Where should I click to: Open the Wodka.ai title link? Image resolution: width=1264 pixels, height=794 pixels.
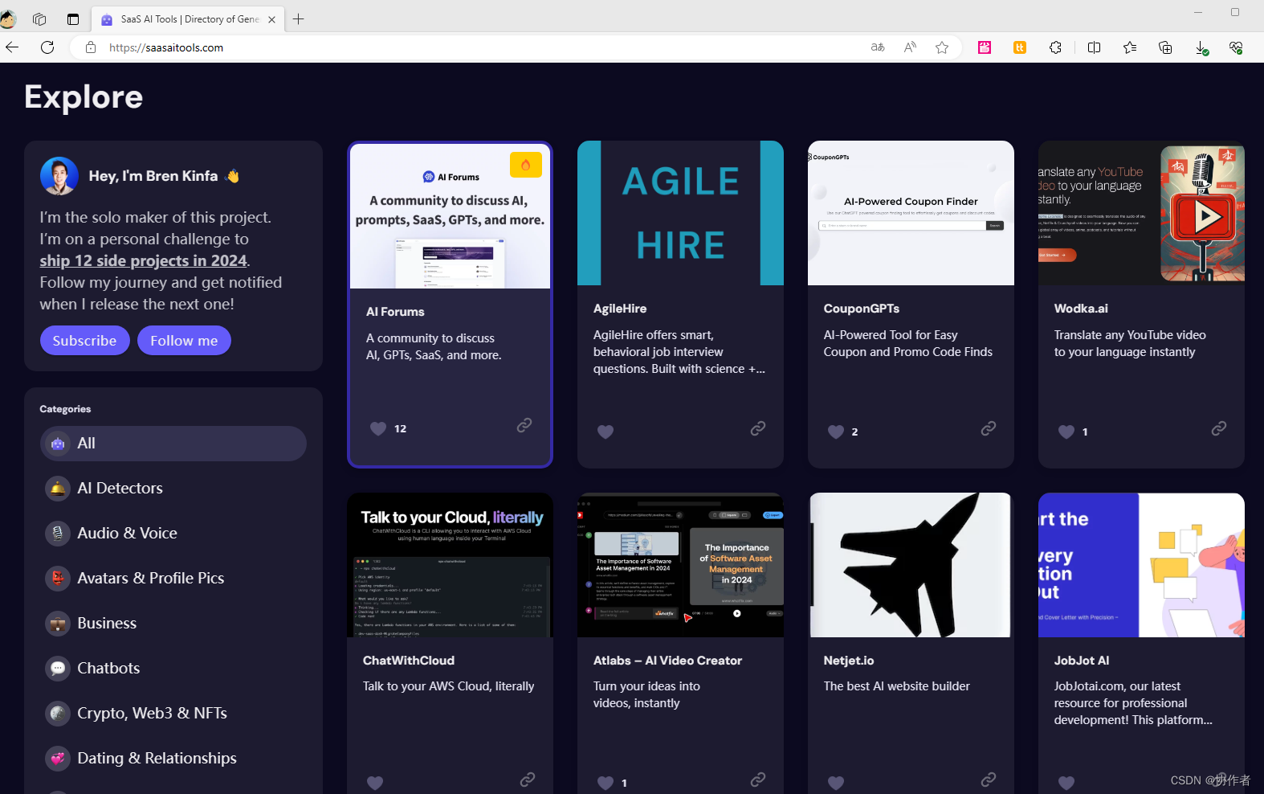point(1081,309)
